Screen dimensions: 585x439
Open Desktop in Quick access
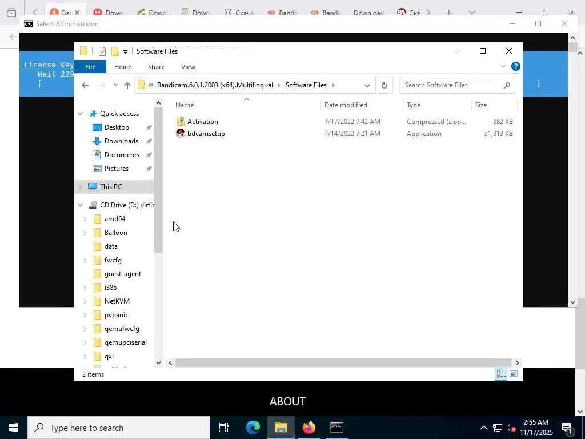[117, 127]
